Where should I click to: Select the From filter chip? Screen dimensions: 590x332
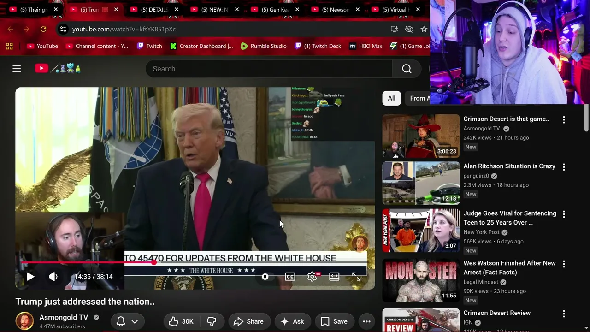[x=419, y=98]
